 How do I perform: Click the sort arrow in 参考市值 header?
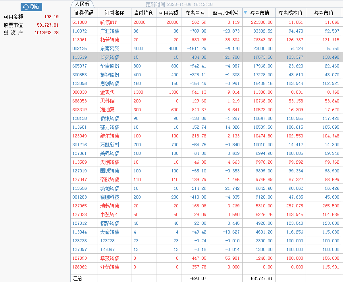tap(245, 13)
